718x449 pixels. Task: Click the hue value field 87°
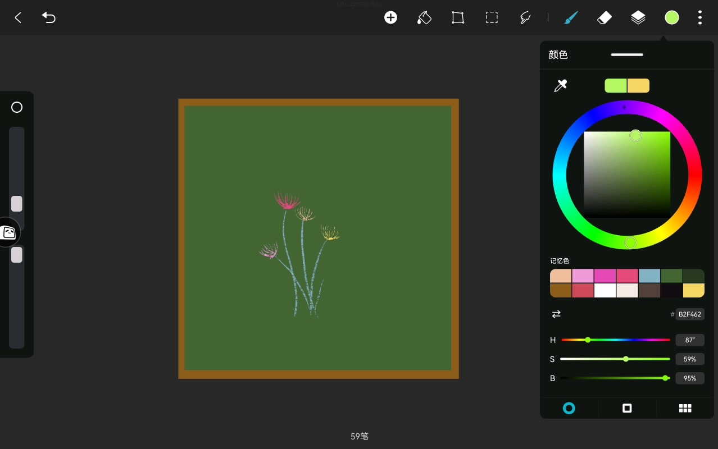coord(690,340)
